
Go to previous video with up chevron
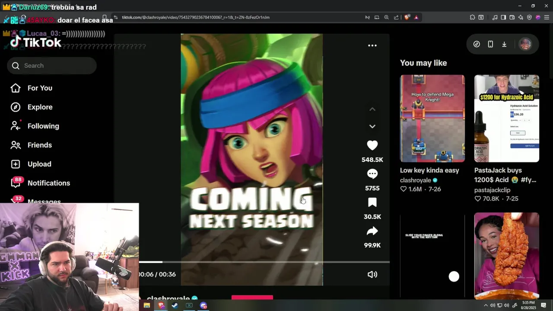(x=372, y=109)
